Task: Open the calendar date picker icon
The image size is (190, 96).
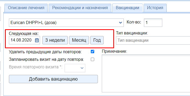Action: [37, 40]
